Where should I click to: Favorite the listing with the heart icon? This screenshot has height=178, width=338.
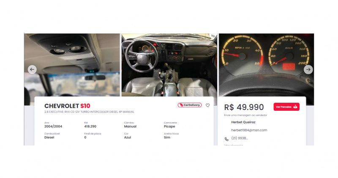click(x=207, y=105)
